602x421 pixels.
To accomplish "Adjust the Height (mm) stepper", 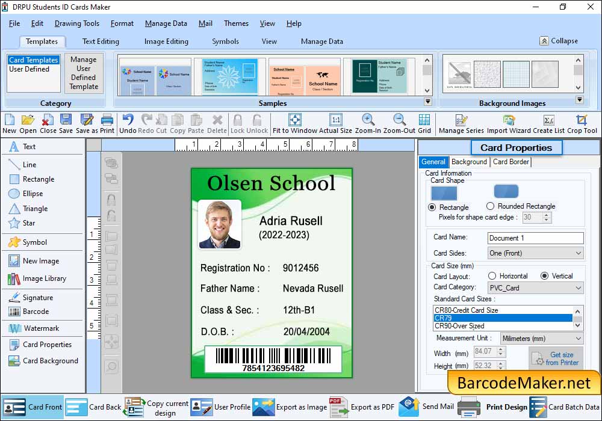I will tap(501, 365).
